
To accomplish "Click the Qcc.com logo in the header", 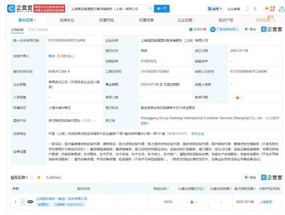I will pos(20,8).
